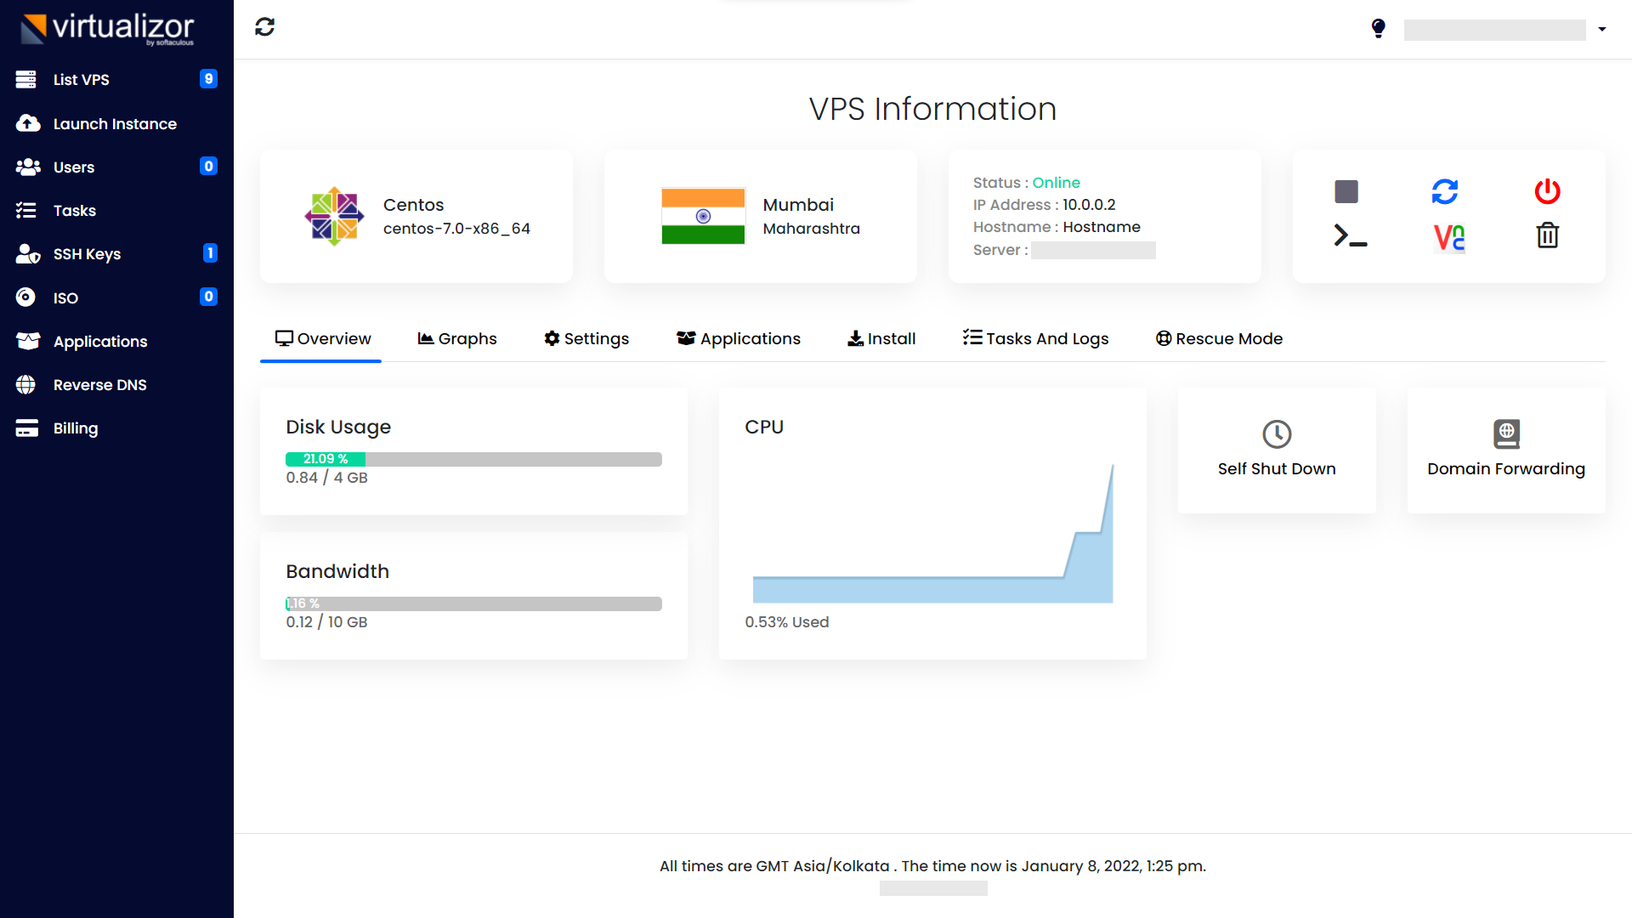Viewport: 1632px width, 918px height.
Task: Expand the top-right user dropdown
Action: click(1603, 29)
